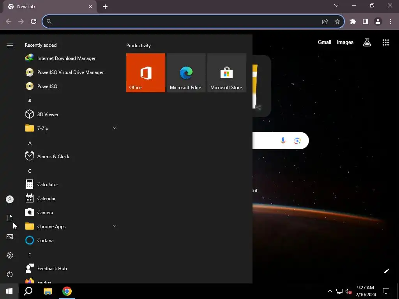
Task: Open Google apps grid
Action: point(386,42)
